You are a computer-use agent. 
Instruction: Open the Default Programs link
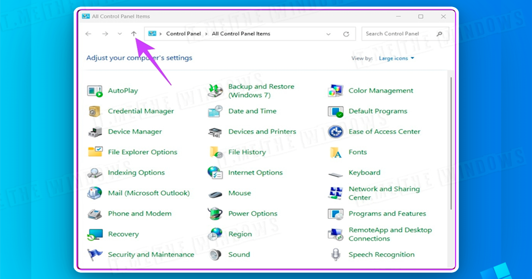coord(378,111)
